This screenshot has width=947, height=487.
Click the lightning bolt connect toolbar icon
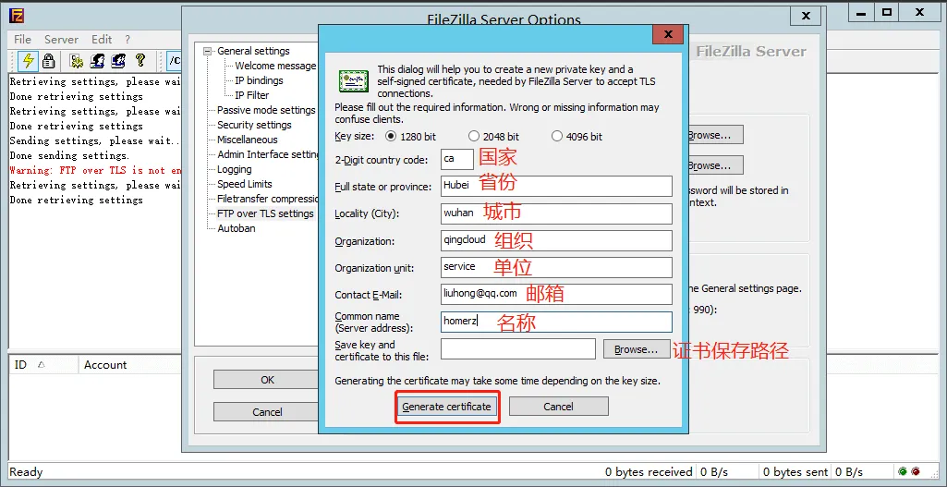tap(28, 60)
